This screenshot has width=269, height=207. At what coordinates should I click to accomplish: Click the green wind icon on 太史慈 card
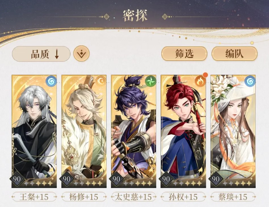151,81
